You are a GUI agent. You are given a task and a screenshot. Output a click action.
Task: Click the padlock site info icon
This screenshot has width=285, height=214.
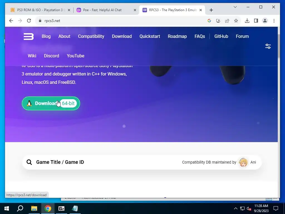click(40, 21)
